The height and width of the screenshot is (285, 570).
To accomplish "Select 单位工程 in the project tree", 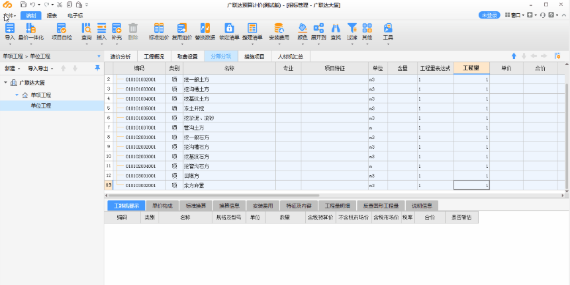I will click(x=40, y=105).
